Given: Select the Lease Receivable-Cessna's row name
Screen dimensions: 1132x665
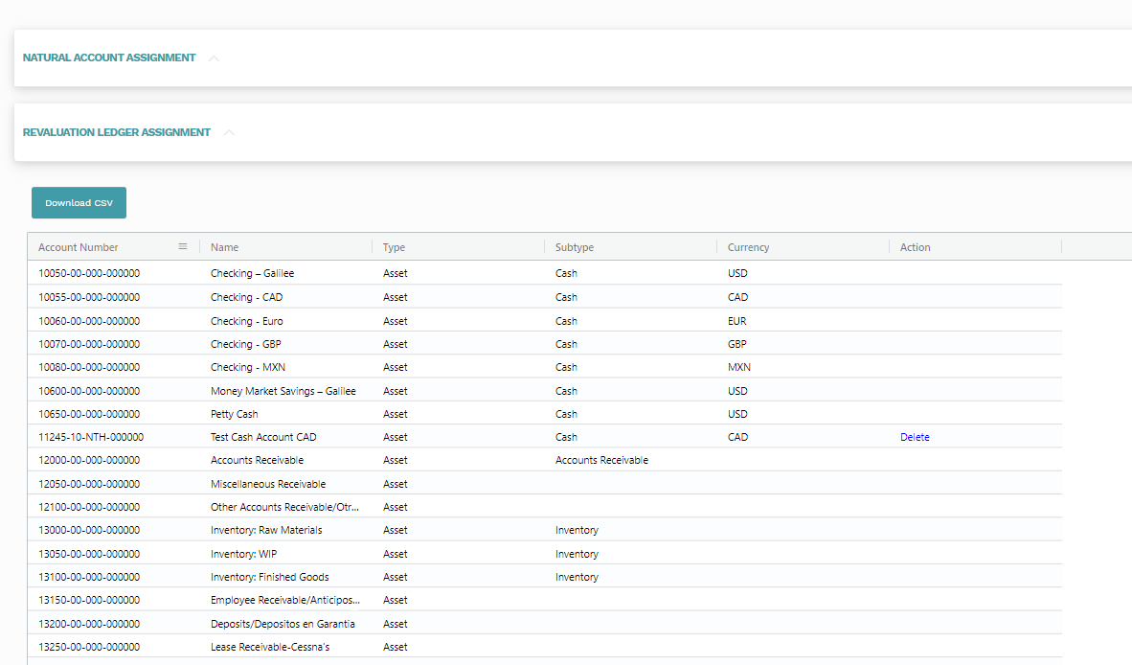Looking at the screenshot, I should 270,647.
